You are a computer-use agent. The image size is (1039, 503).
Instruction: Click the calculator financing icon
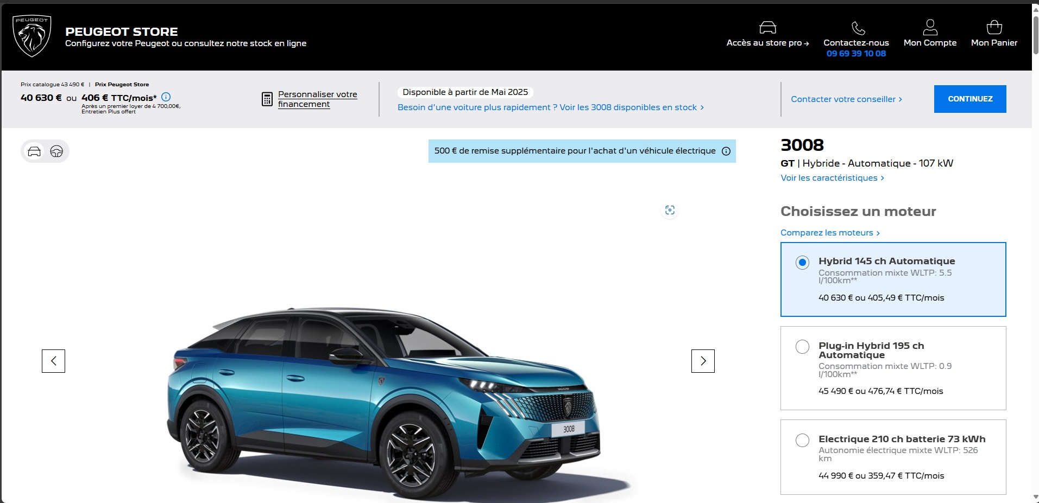(267, 99)
